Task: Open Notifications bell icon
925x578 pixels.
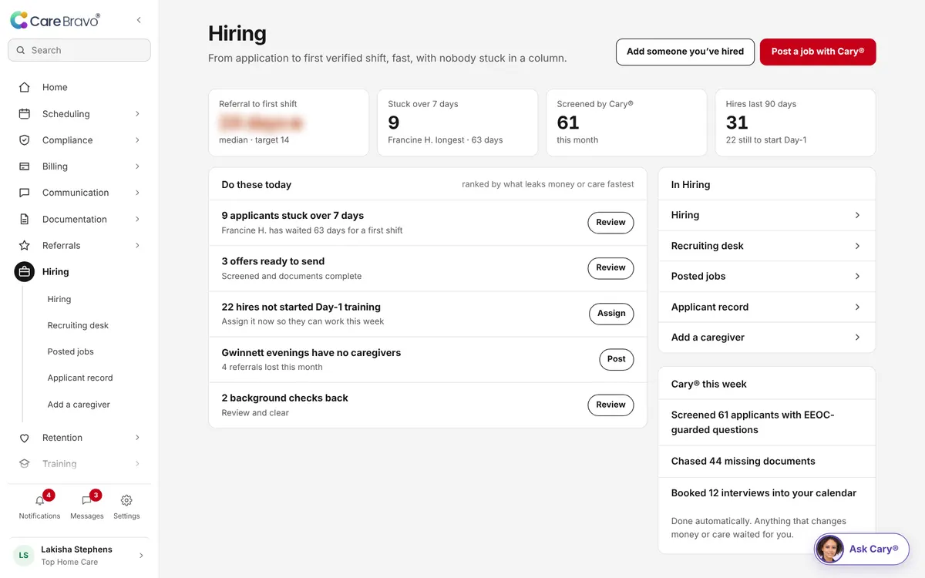Action: click(x=40, y=500)
